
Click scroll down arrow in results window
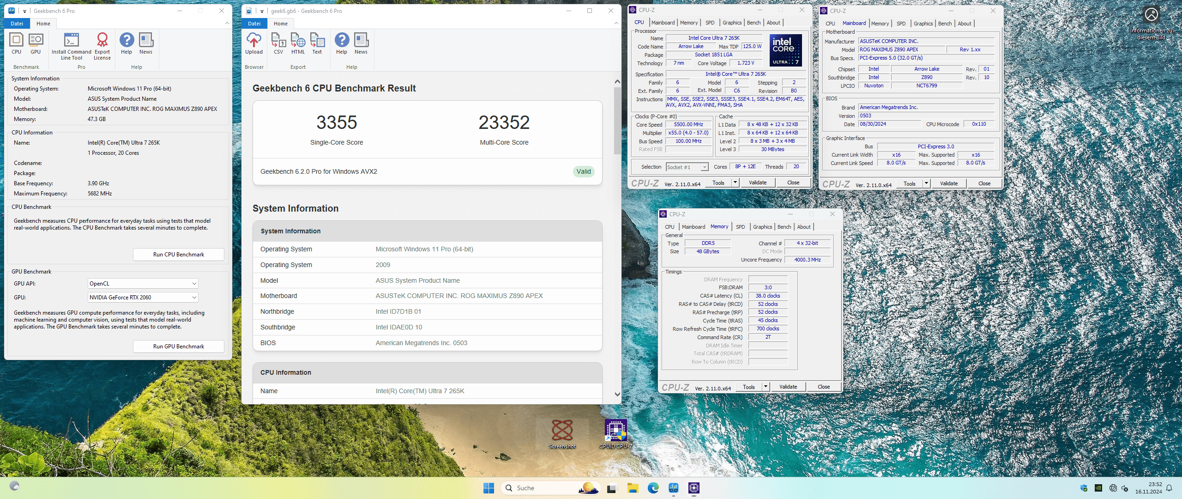click(617, 395)
